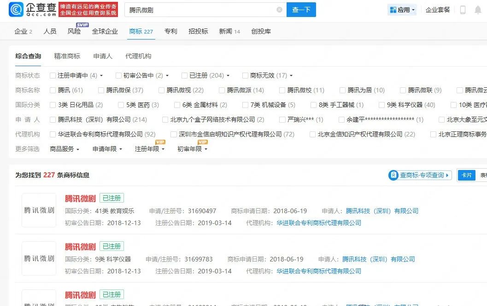The width and height of the screenshot is (487, 306).
Task: Check the 腾讯微保 (37) box
Action: (x=101, y=90)
